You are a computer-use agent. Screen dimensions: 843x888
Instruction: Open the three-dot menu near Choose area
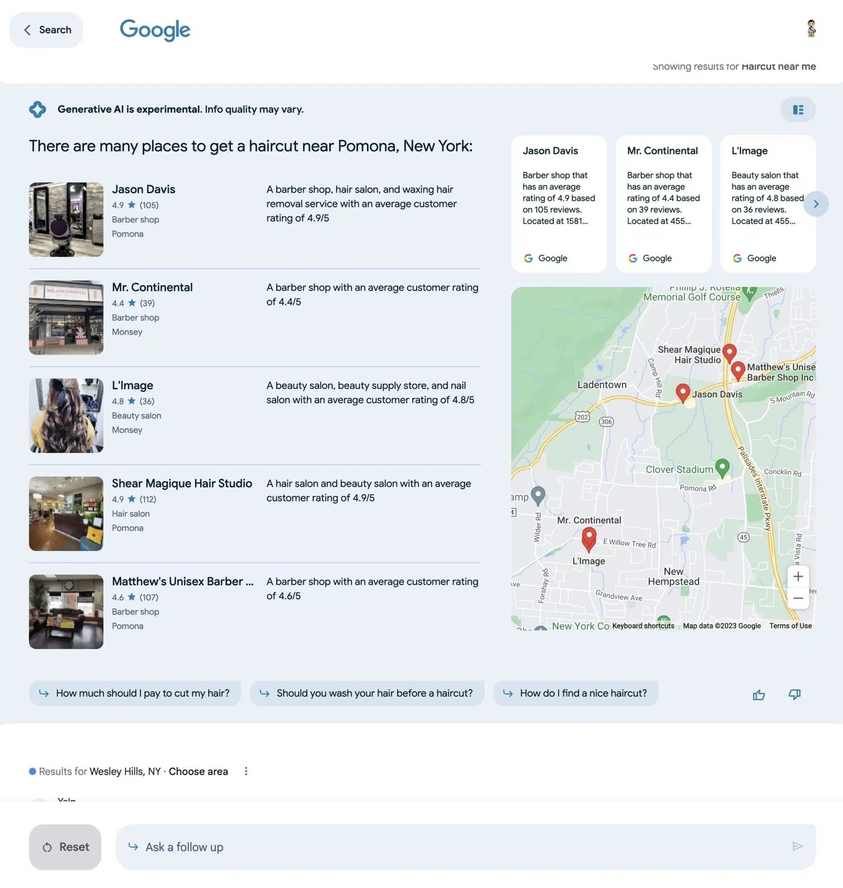pos(246,771)
